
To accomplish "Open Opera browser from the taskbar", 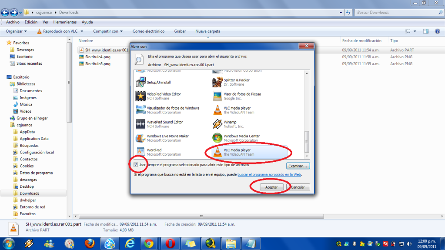I will (170, 243).
